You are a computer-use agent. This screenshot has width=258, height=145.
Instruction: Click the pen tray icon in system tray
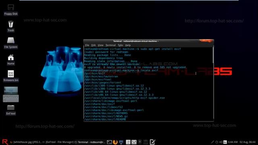[212, 142]
